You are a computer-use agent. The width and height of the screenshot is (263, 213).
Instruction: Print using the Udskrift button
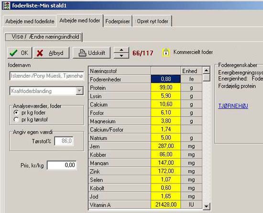(x=91, y=53)
